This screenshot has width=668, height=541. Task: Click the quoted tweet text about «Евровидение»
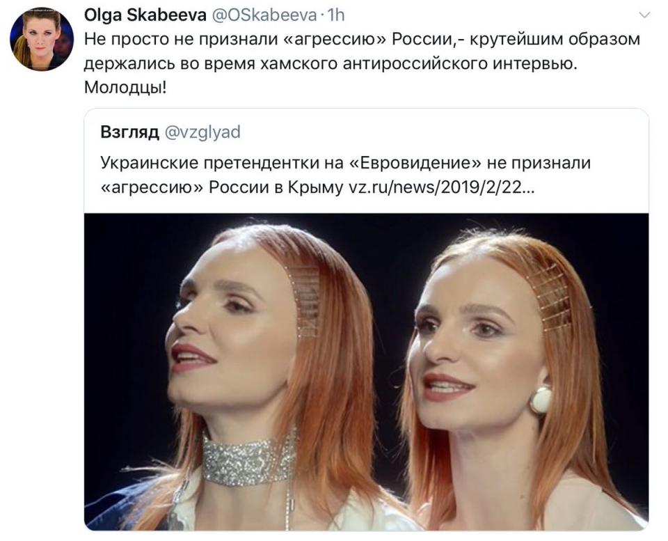point(346,175)
